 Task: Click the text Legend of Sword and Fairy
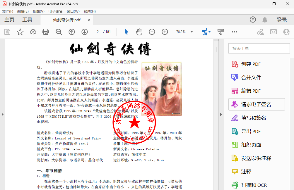78,138
